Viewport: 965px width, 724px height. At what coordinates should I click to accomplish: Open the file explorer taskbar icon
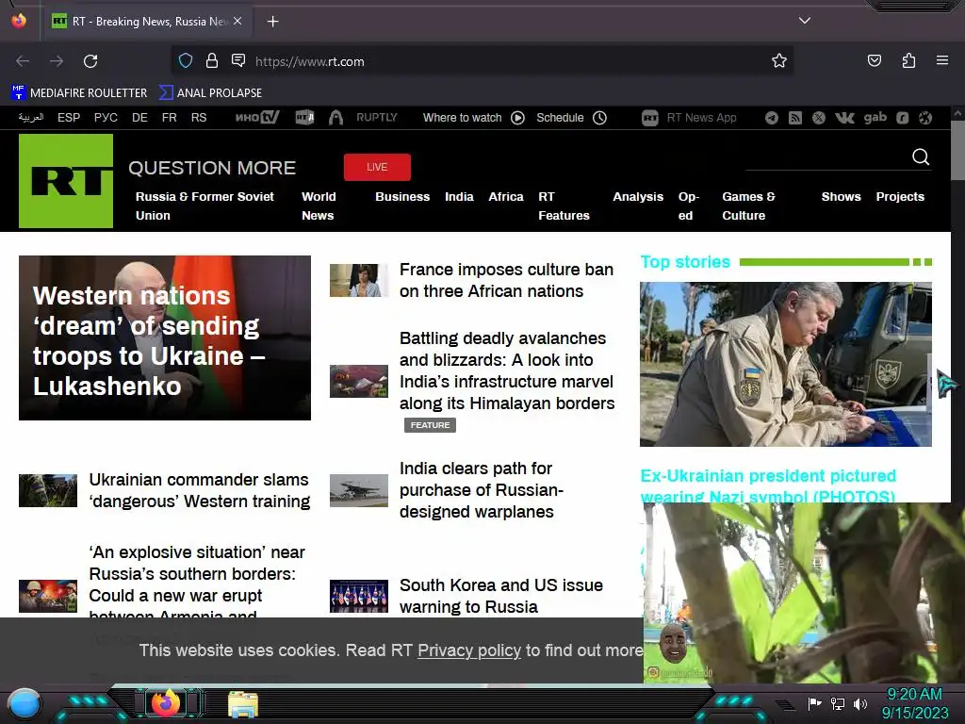click(x=243, y=703)
